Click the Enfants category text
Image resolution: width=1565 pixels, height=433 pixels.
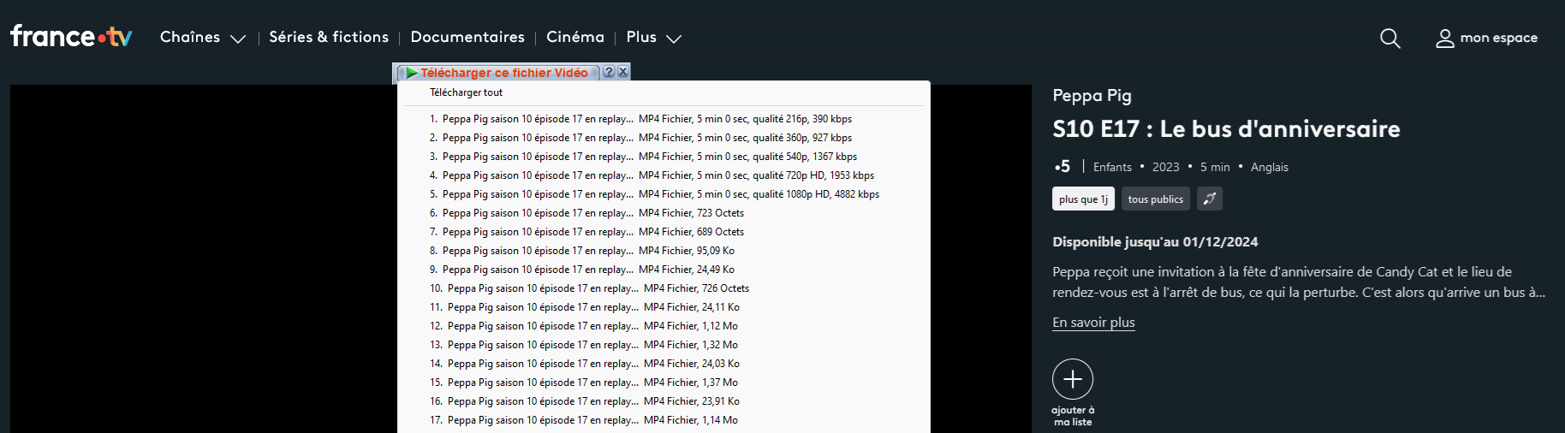click(x=1112, y=167)
